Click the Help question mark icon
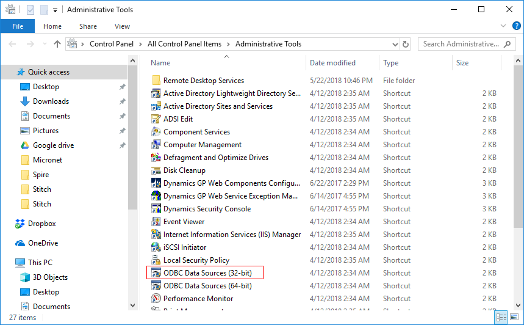This screenshot has width=524, height=325. coord(516,26)
